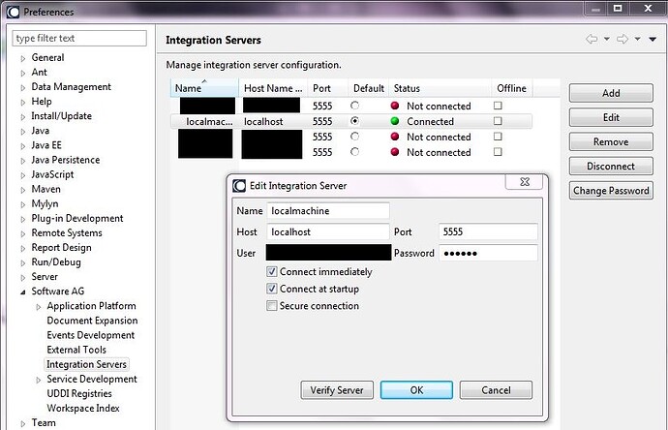Expand the General tree node

coord(23,58)
